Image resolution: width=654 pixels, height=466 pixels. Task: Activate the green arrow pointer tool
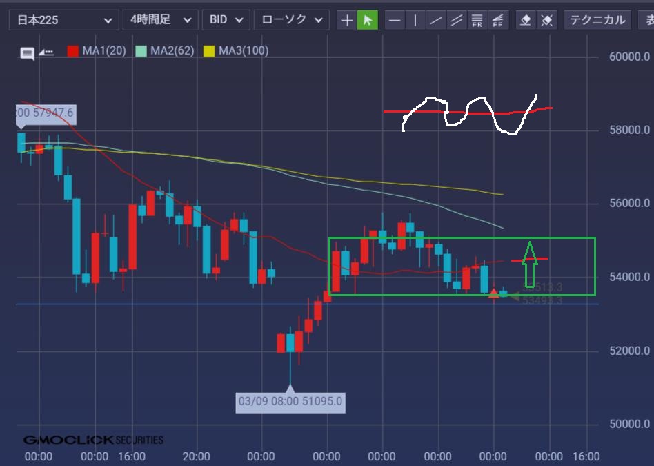(368, 20)
